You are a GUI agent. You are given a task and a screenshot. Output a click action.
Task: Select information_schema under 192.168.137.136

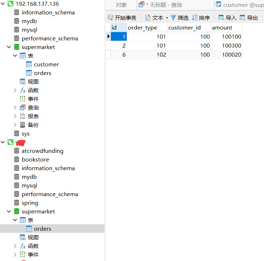pyautogui.click(x=48, y=12)
